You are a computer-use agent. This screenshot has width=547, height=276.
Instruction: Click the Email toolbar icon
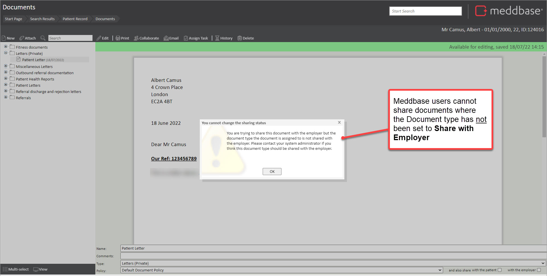coord(166,38)
